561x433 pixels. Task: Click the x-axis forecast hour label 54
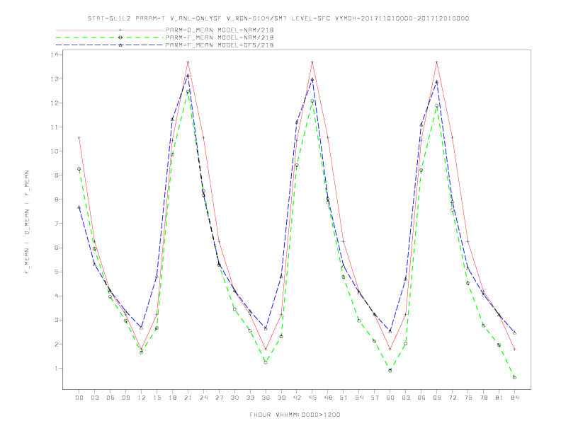[359, 398]
